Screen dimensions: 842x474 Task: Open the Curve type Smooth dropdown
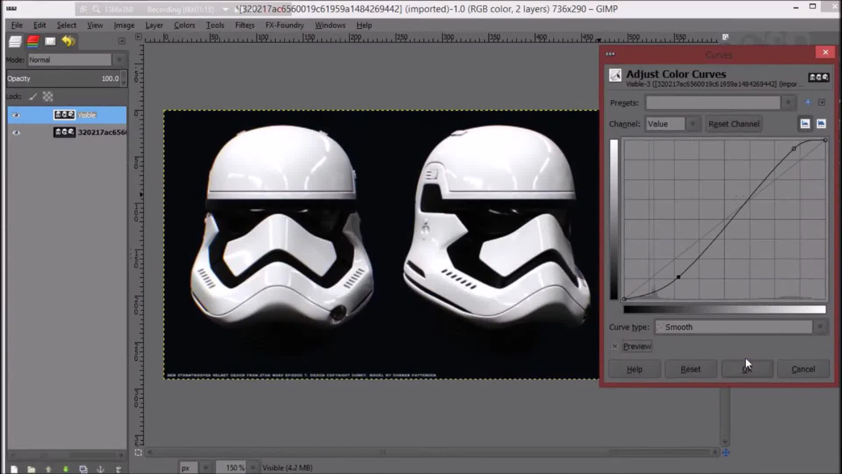point(741,327)
